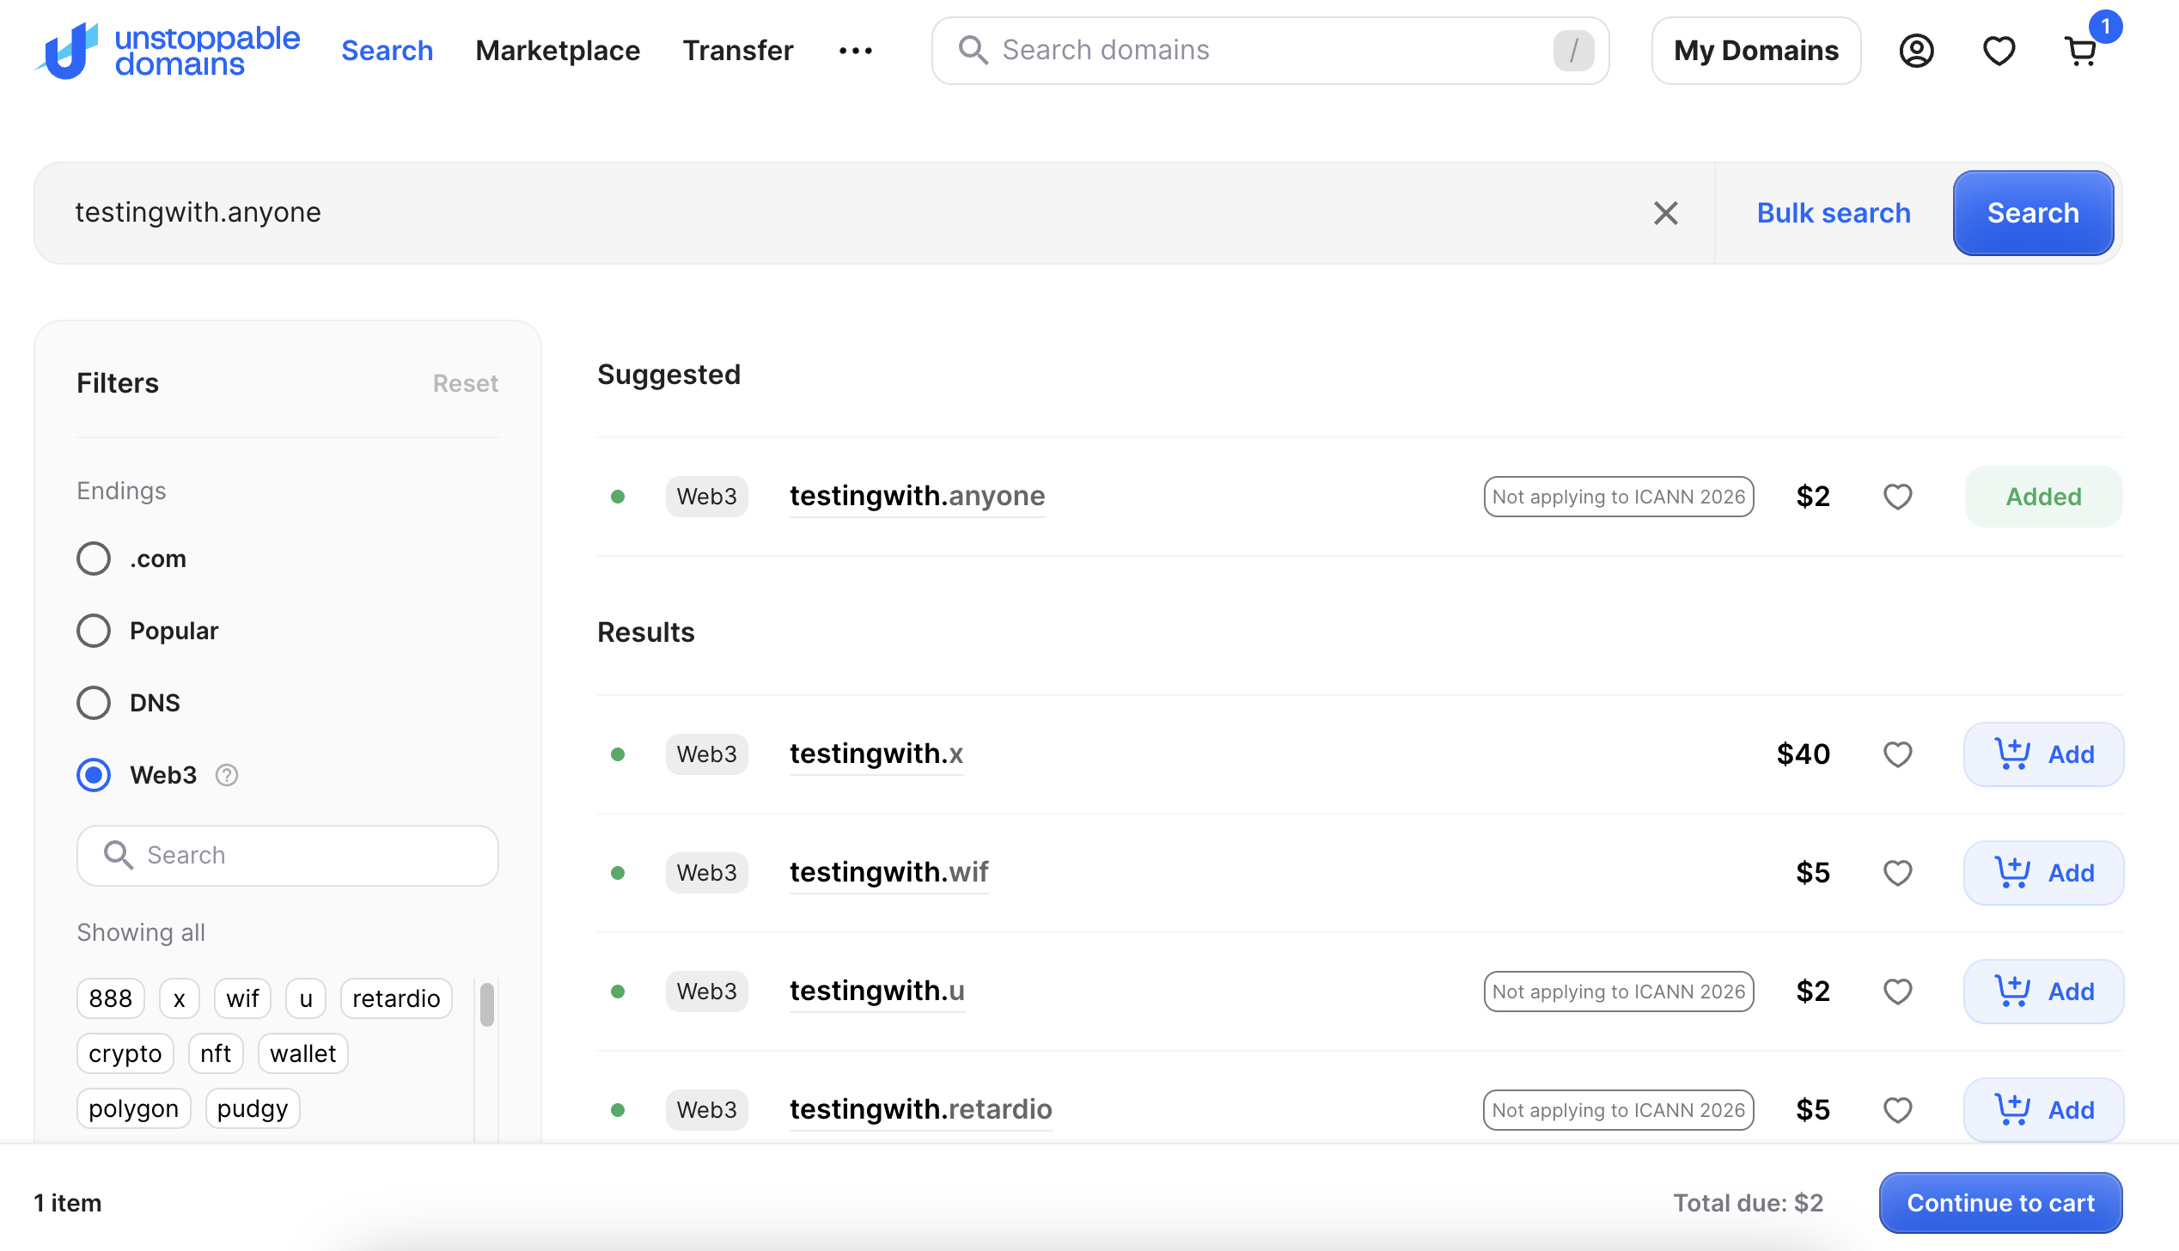Image resolution: width=2179 pixels, height=1251 pixels.
Task: Click the endings list scrollbar
Action: 486,1005
